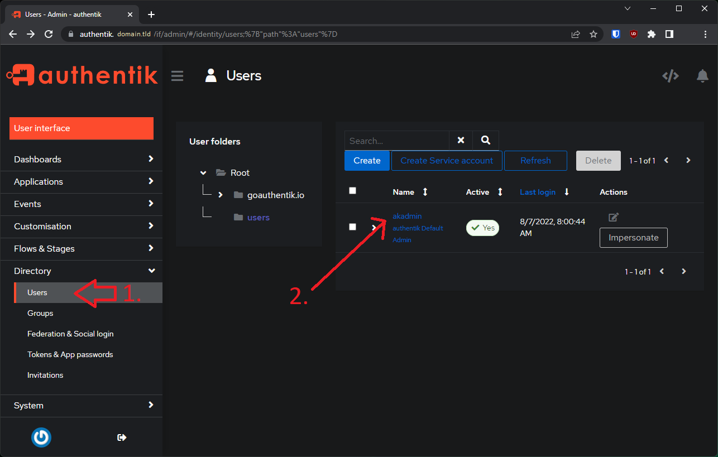Go to previous page in bottom pagination
This screenshot has height=457, width=718.
point(662,272)
